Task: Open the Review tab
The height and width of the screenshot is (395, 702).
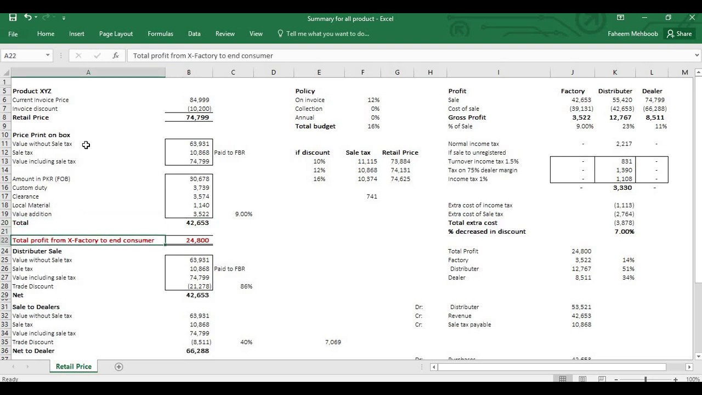Action: tap(225, 33)
